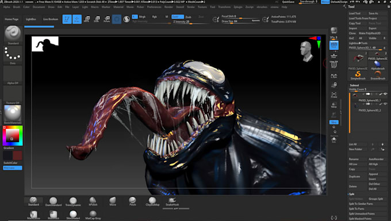Viewport: 391px width, 221px height.
Task: Activate the Rotate transform button
Action: pos(107,19)
